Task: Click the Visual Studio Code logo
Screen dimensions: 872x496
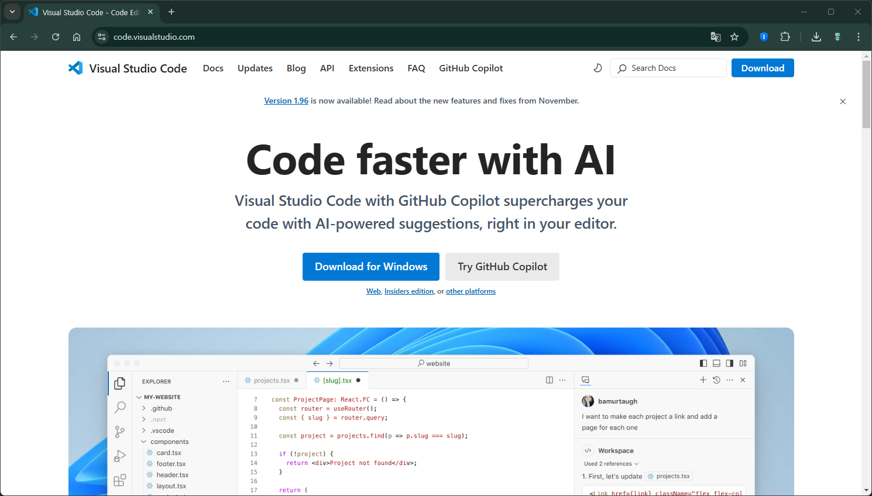Action: coord(128,68)
